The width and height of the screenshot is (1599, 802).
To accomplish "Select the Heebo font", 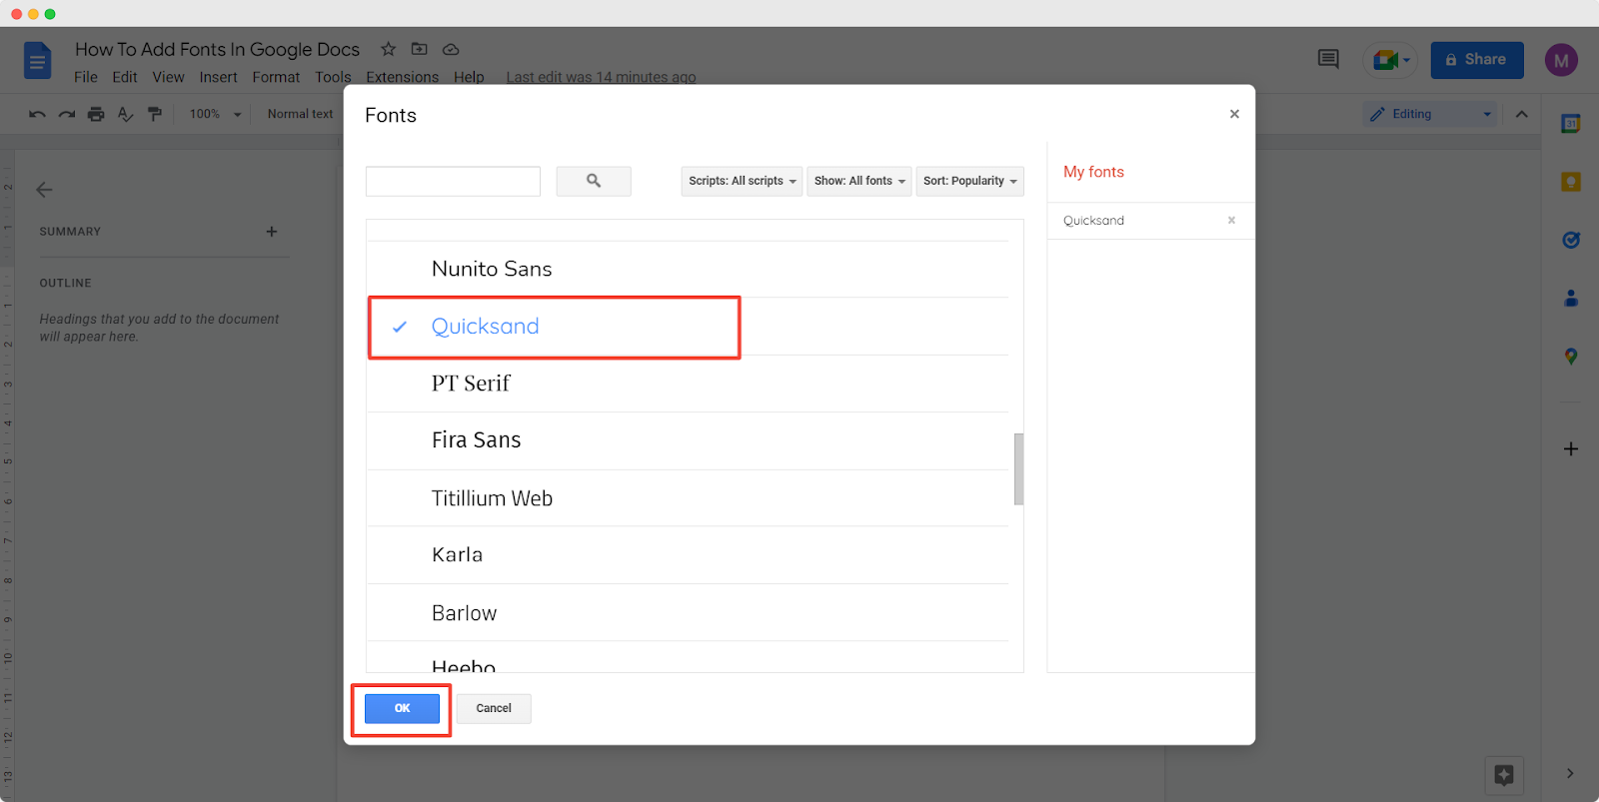I will point(688,657).
